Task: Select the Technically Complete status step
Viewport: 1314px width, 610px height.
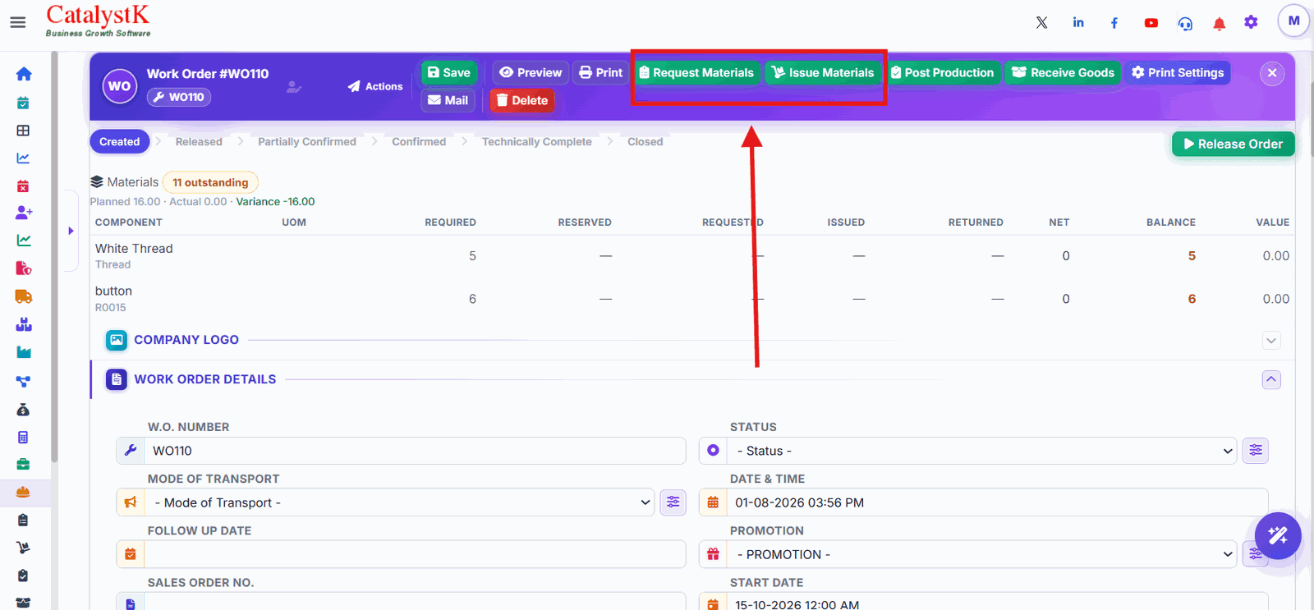Action: 537,142
